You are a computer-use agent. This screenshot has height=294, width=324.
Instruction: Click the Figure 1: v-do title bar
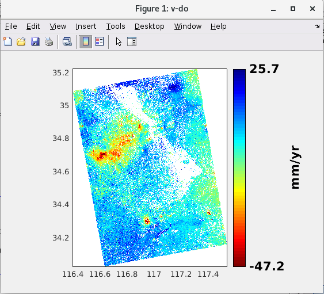162,9
